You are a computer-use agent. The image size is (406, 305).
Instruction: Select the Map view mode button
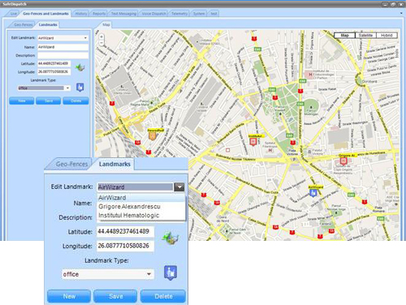pos(344,35)
